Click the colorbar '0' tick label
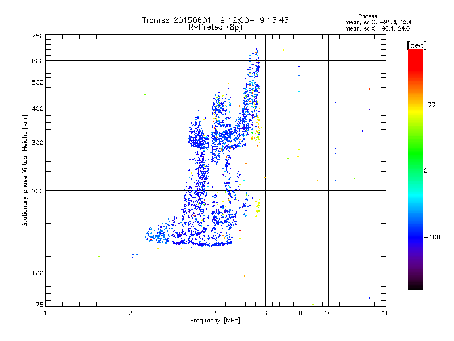This screenshot has height=341, width=454. (425, 170)
